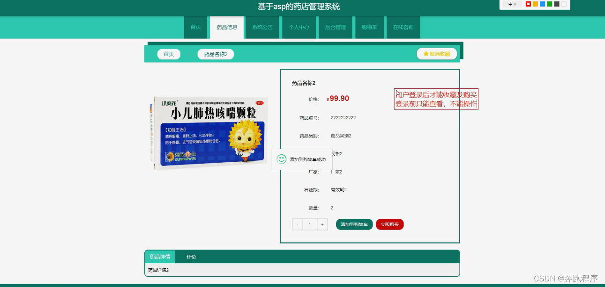Screen dimensions: 605x287
Task: Click the 药品名称2 title in details panel
Action: [304, 83]
